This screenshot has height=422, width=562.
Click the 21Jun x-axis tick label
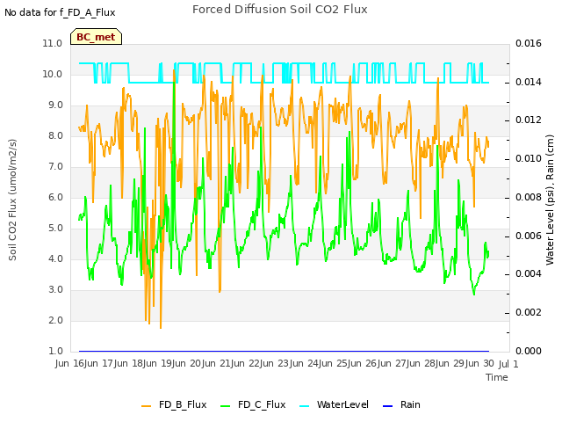coord(232,363)
